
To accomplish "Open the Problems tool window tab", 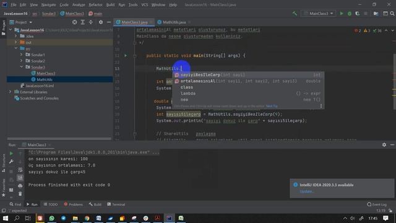I will pyautogui.click(x=73, y=204).
